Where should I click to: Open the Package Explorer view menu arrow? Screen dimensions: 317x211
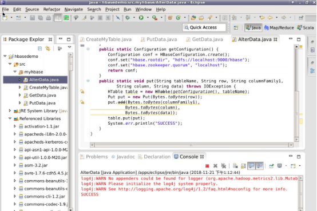click(70, 47)
